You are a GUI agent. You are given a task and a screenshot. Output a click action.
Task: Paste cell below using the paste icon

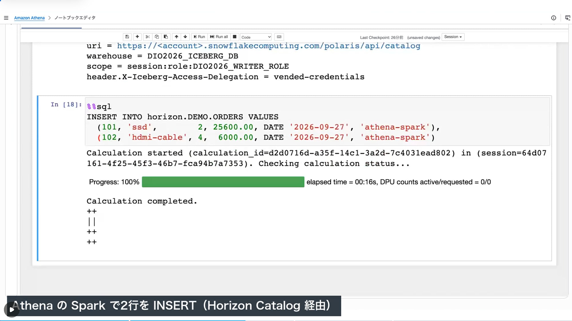click(166, 37)
